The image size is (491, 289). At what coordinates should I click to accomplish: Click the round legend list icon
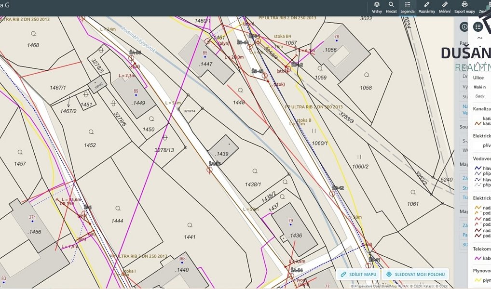point(478,26)
